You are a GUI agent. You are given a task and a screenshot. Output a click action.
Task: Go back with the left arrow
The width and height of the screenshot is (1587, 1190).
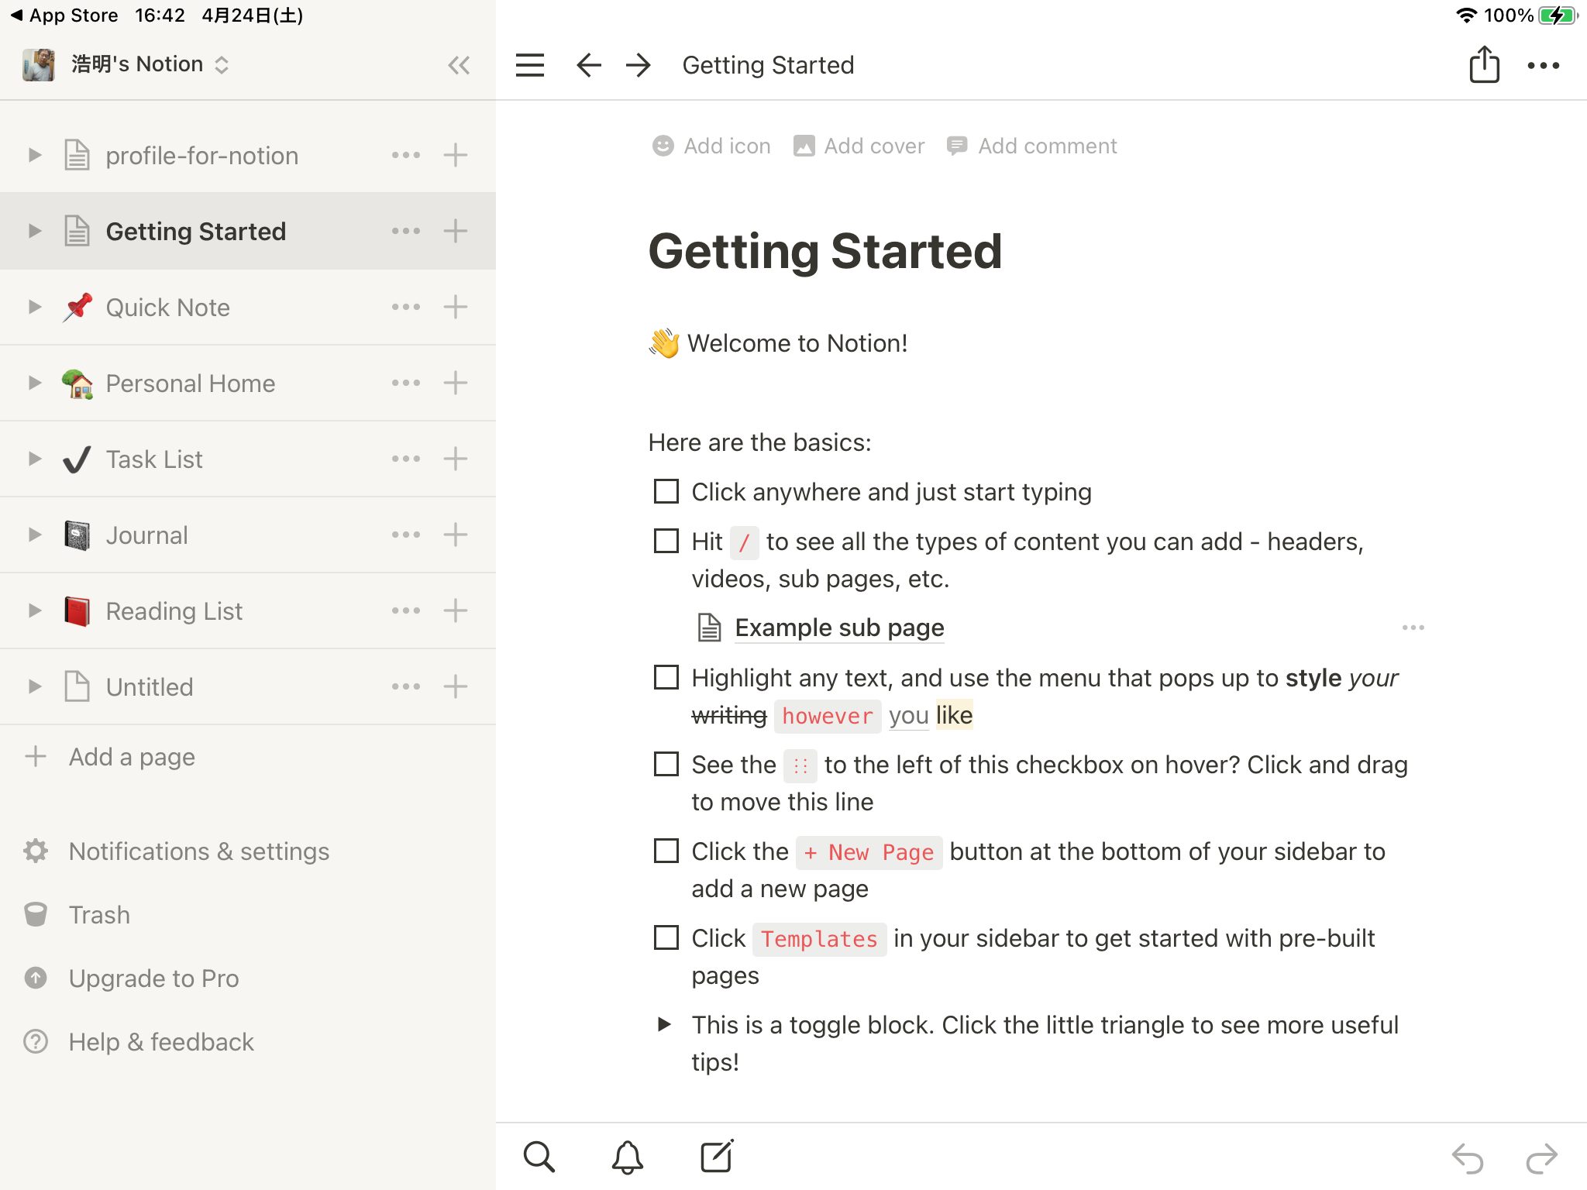(589, 65)
